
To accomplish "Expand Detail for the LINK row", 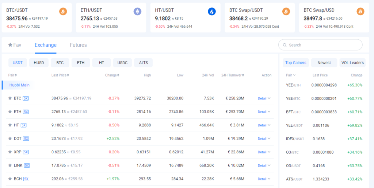I will click(x=264, y=165).
